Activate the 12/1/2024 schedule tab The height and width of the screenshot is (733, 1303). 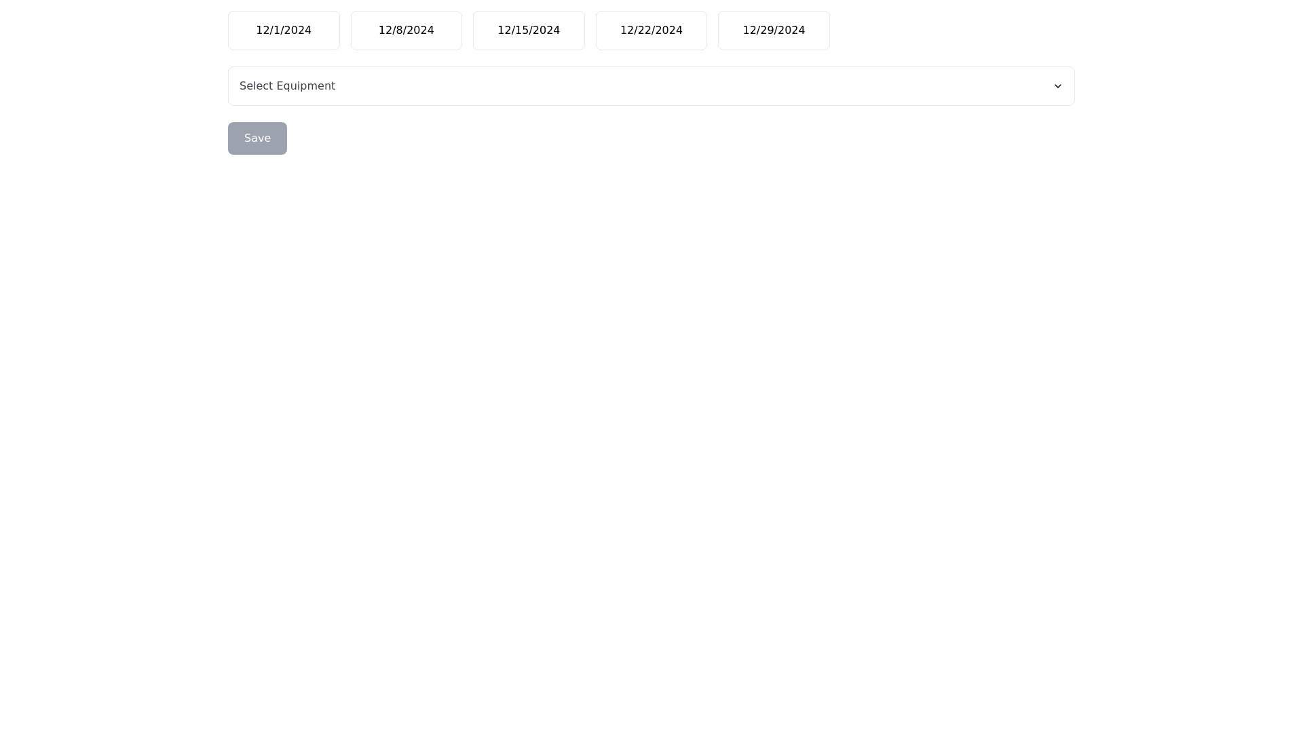pyautogui.click(x=284, y=31)
